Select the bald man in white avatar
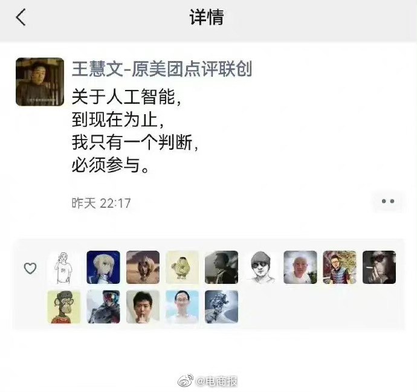417x392 pixels. click(300, 268)
